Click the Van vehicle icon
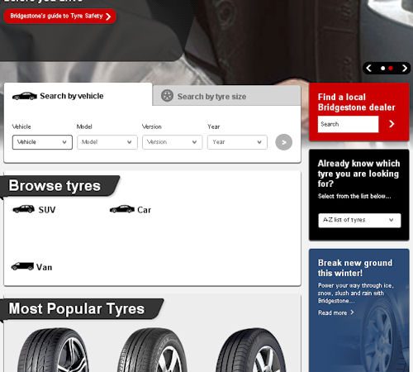 tap(22, 266)
